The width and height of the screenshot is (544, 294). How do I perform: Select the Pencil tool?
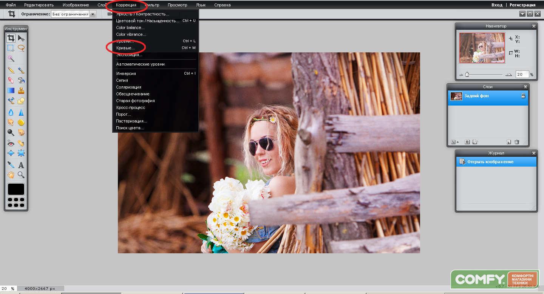(x=11, y=70)
